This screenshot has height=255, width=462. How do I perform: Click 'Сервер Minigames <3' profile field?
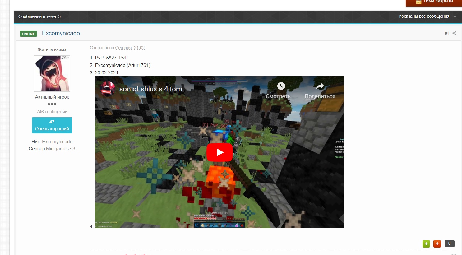(x=52, y=149)
